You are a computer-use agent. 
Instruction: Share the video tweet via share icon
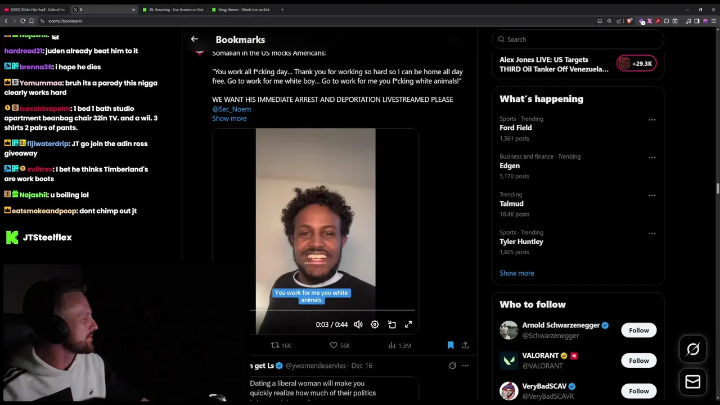[x=465, y=345]
